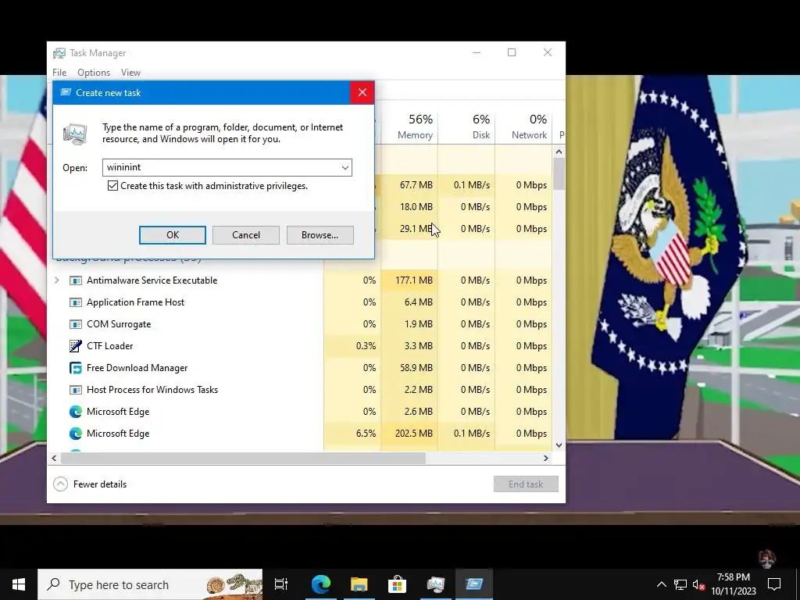This screenshot has height=600, width=800.
Task: Collapse with Fewer details chevron
Action: pyautogui.click(x=60, y=484)
